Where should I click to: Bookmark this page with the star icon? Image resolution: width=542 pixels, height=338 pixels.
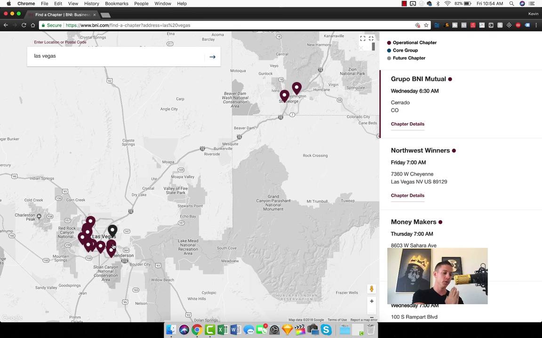click(x=426, y=25)
